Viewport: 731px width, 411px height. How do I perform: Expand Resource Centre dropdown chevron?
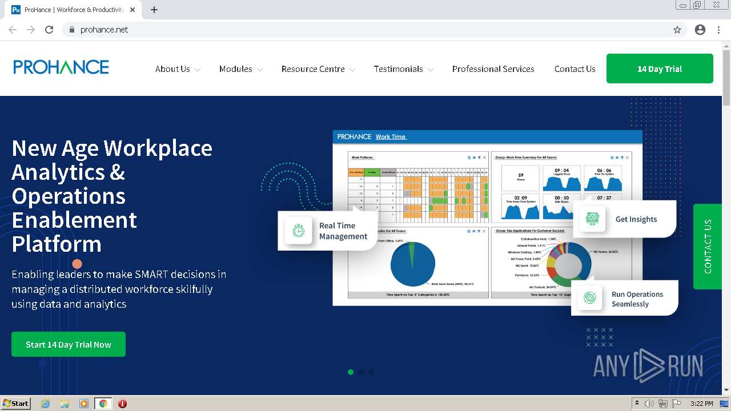[x=352, y=70]
